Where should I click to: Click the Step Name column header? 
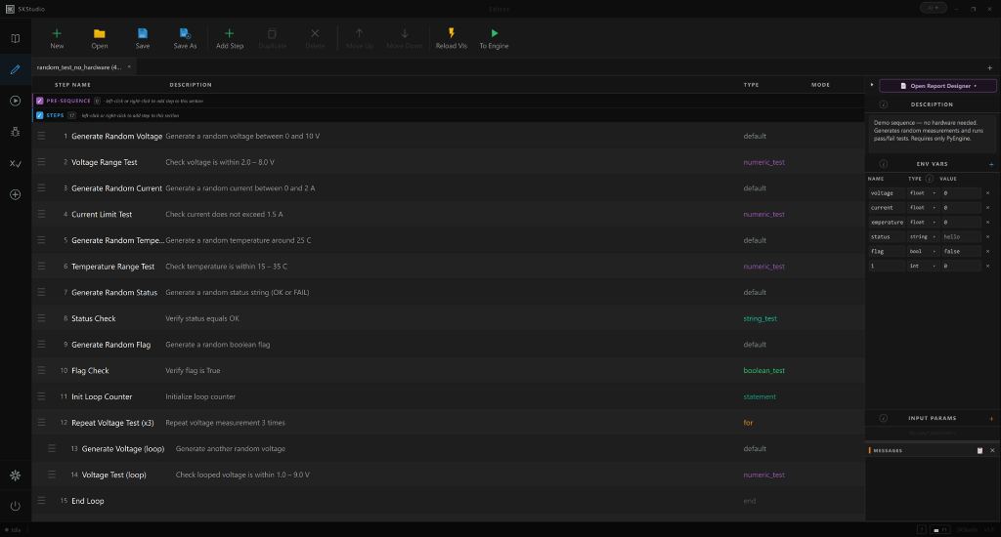pyautogui.click(x=72, y=85)
